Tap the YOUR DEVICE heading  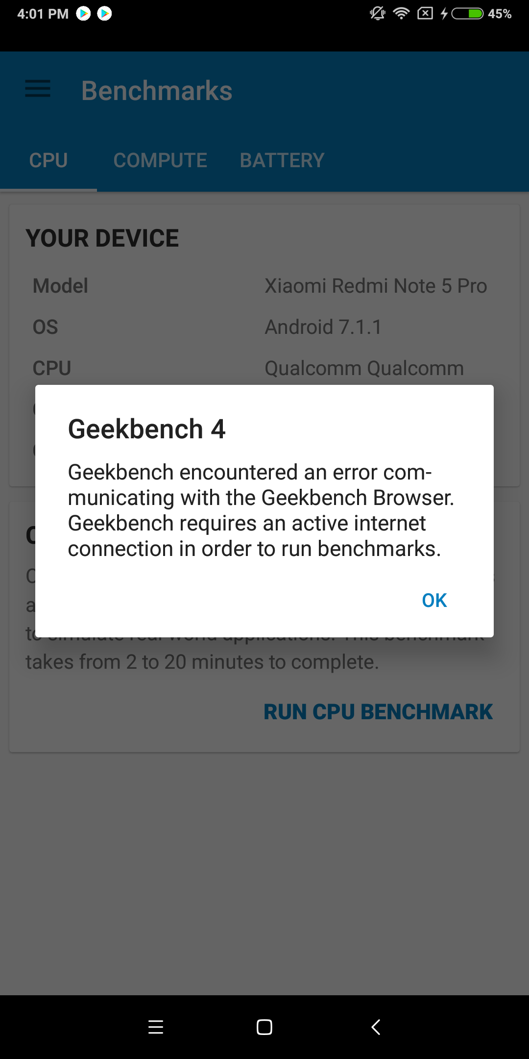coord(102,238)
